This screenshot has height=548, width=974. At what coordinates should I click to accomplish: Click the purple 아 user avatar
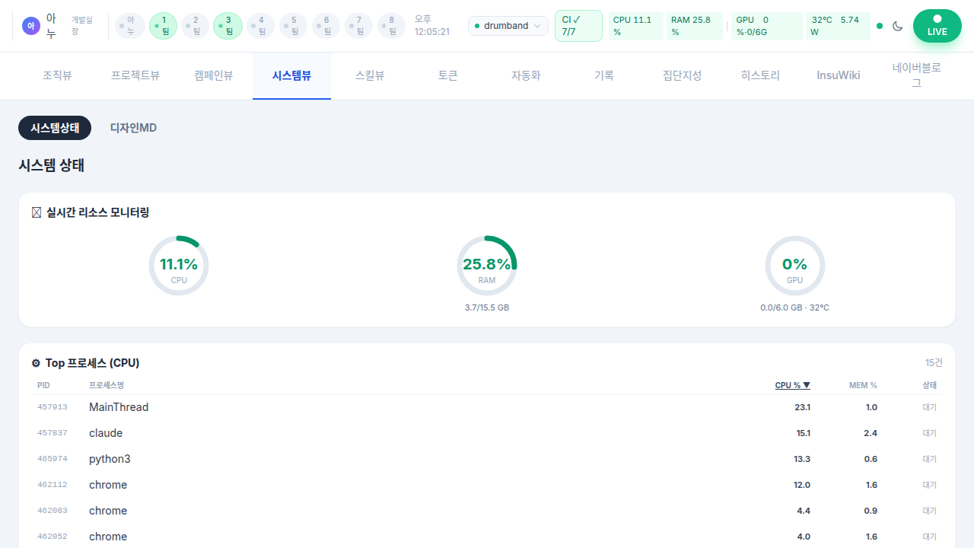point(30,26)
